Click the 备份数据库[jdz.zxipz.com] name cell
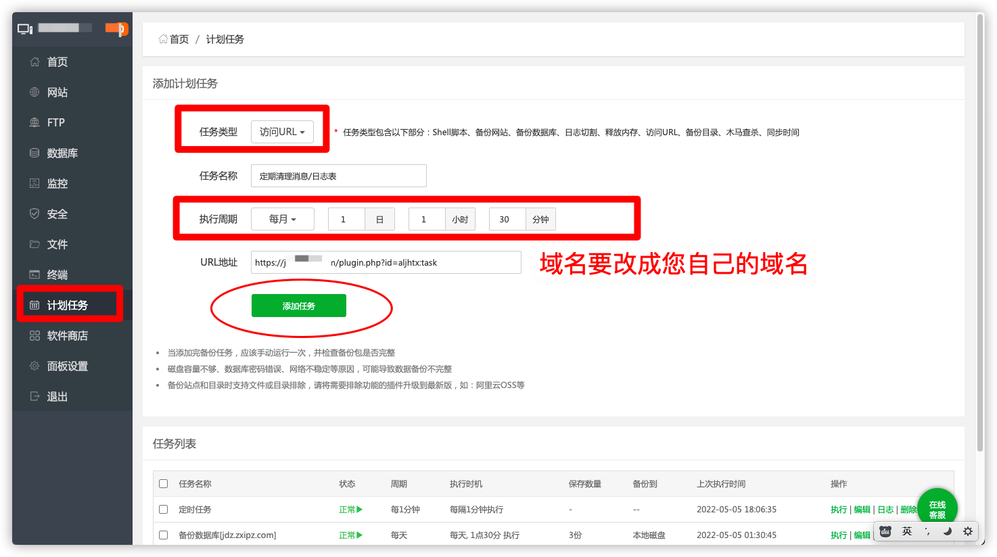 tap(227, 535)
